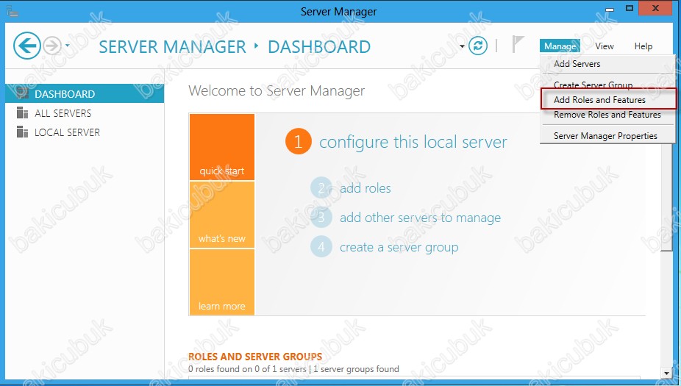Open Server Manager Properties
The height and width of the screenshot is (386, 681).
(607, 136)
